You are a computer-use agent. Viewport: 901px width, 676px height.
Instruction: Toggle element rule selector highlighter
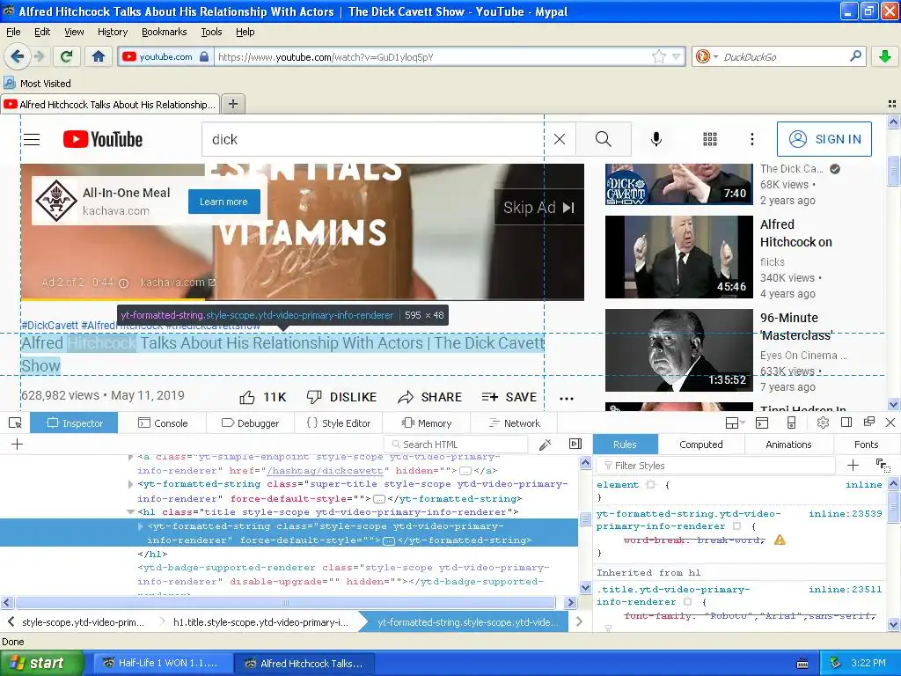point(650,485)
